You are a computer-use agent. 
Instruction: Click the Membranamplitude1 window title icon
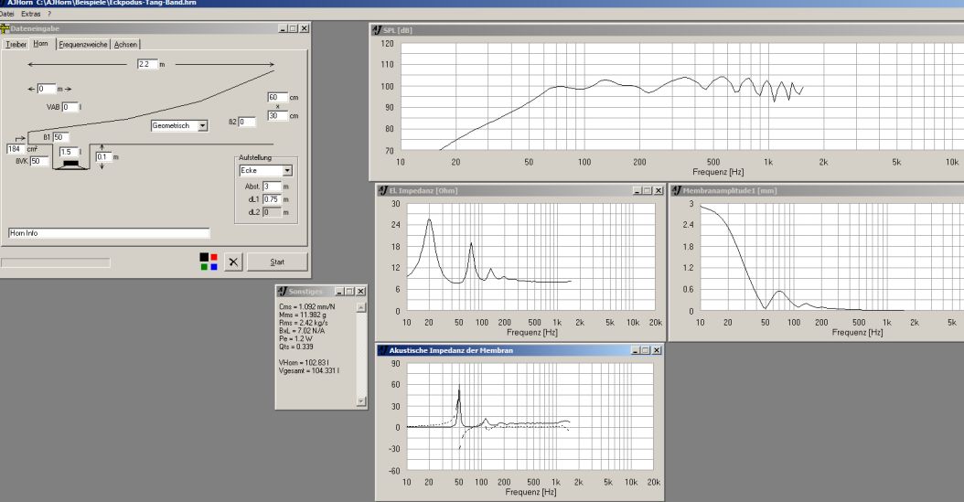click(x=676, y=190)
